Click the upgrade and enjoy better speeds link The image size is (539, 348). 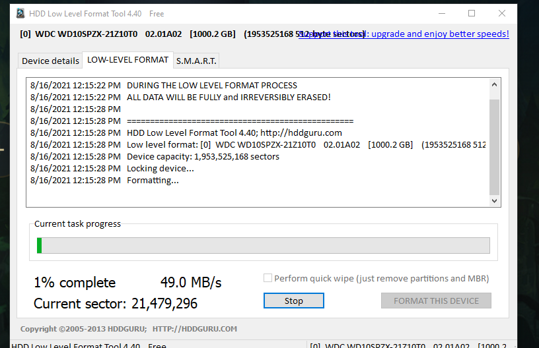404,34
